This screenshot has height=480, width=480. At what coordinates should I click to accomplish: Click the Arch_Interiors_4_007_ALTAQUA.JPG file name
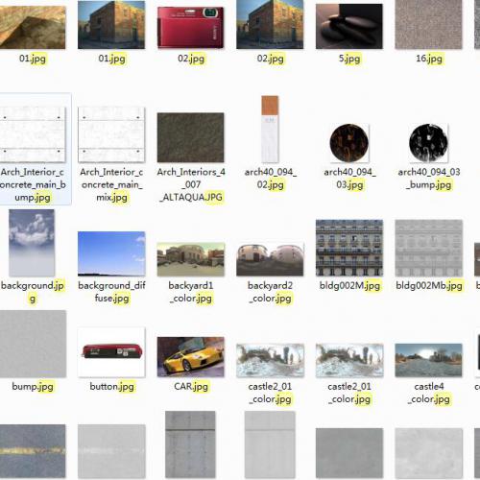tap(191, 184)
